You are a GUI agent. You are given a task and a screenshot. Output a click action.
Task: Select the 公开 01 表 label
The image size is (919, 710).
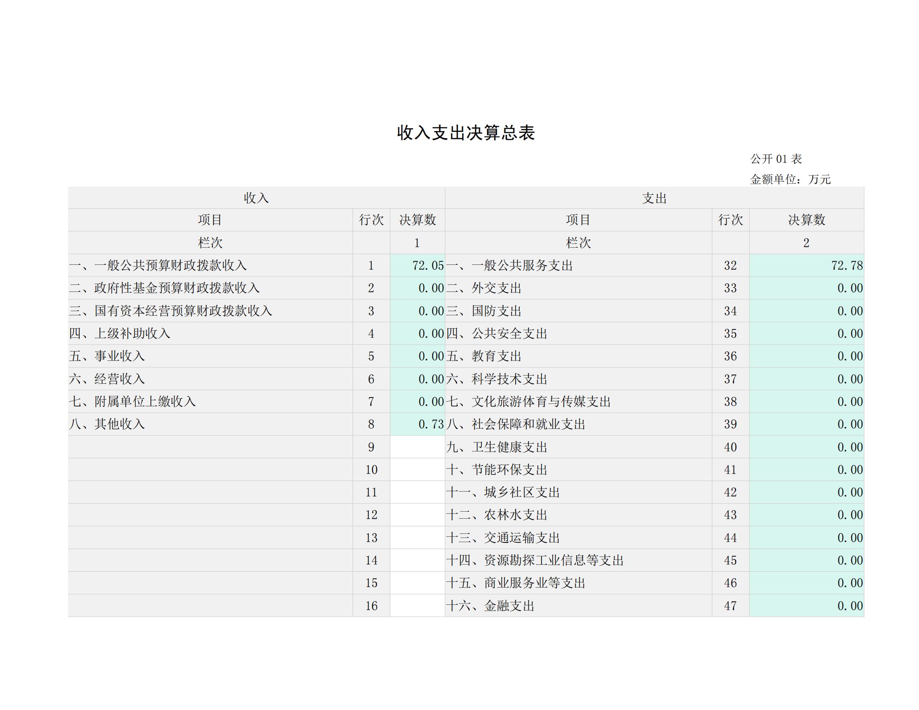tap(777, 159)
